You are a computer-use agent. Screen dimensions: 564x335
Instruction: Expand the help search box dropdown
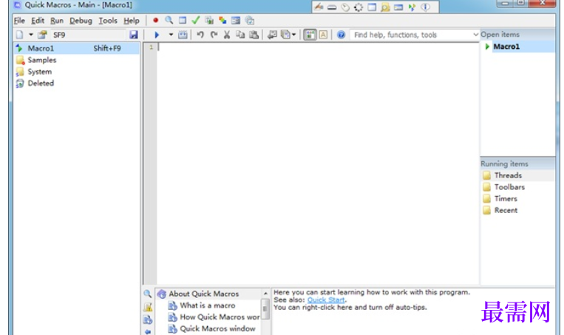(475, 35)
